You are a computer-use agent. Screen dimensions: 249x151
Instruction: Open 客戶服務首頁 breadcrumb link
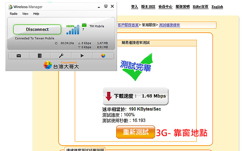(x=128, y=25)
